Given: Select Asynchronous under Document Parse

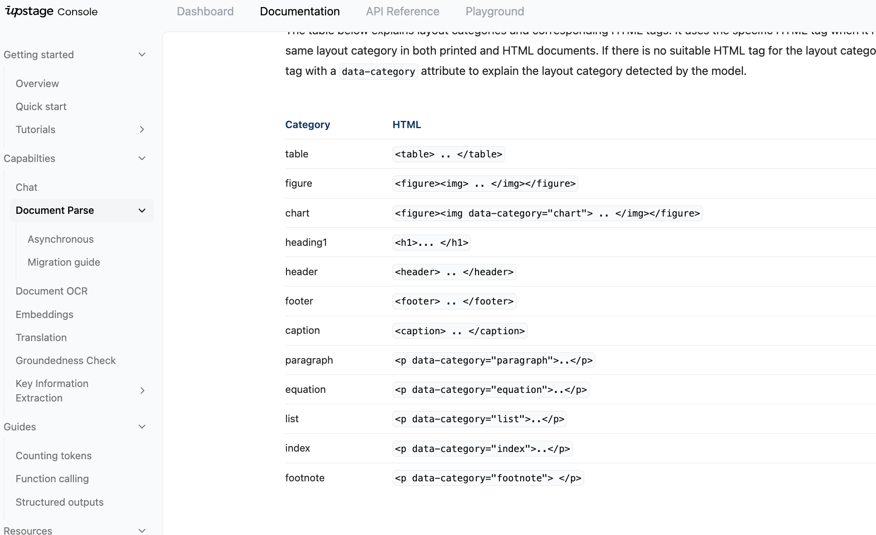Looking at the screenshot, I should click(60, 239).
